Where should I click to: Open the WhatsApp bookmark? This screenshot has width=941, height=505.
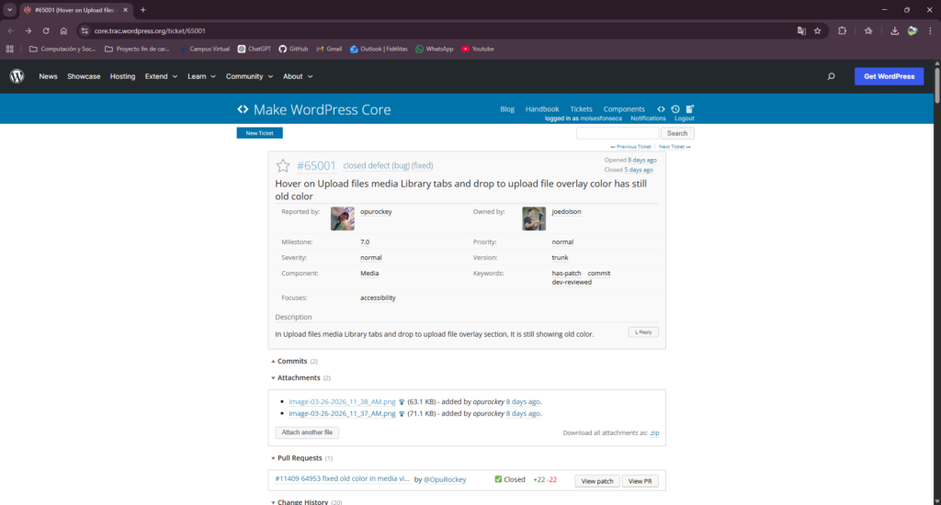point(435,50)
